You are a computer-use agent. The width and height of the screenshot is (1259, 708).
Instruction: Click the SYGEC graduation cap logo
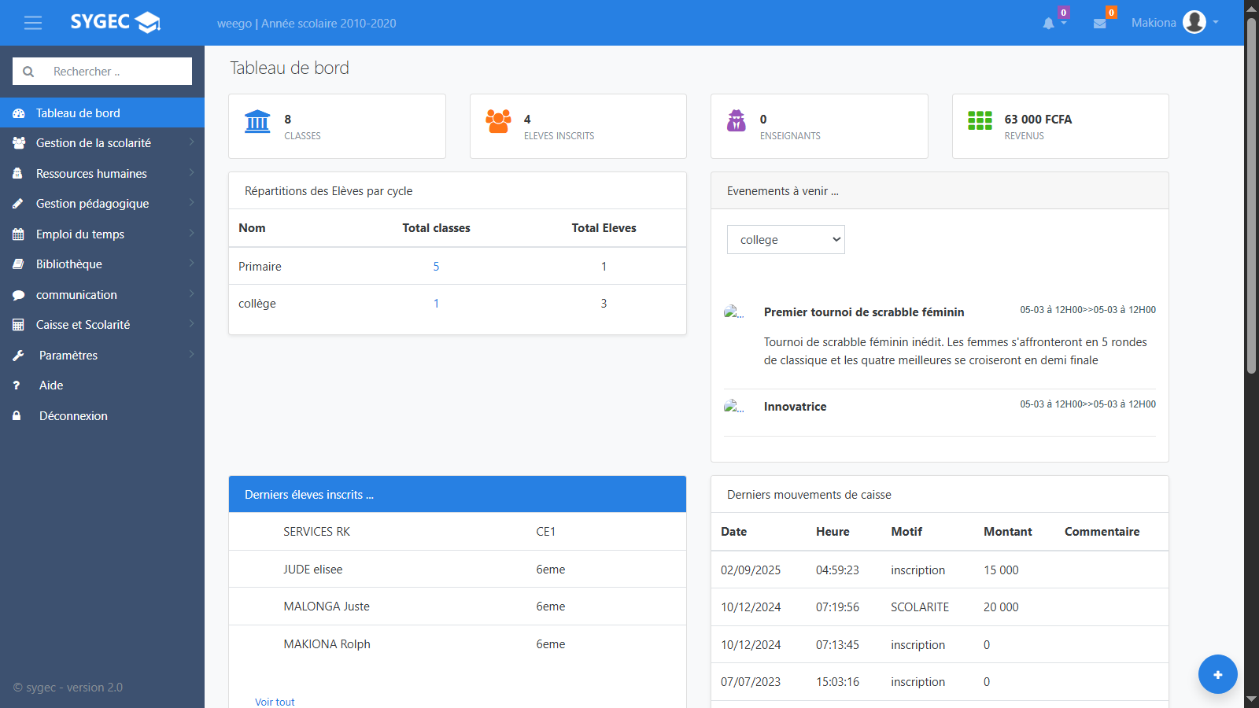pyautogui.click(x=148, y=22)
